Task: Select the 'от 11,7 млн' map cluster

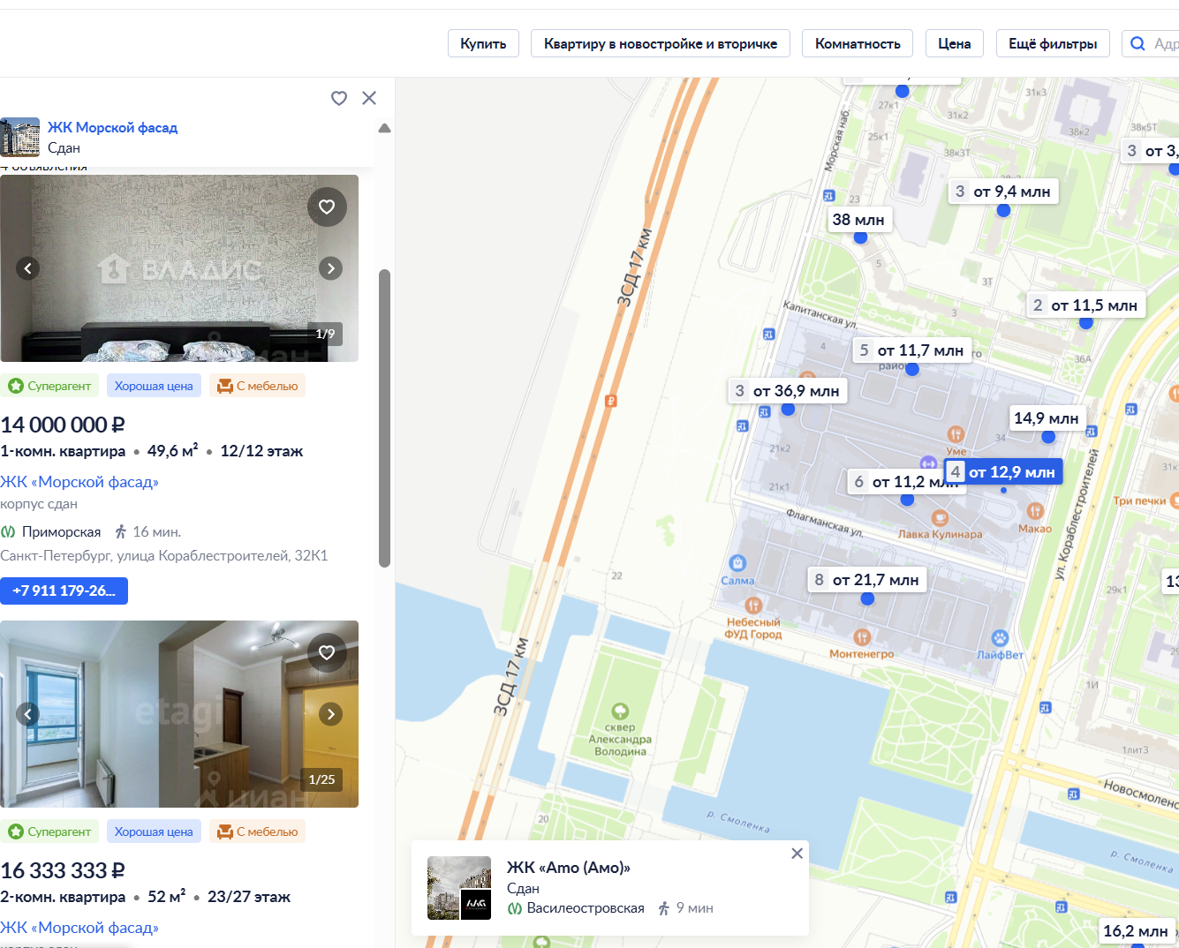Action: tap(912, 350)
